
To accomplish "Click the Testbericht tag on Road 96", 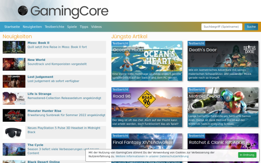I will click(120, 90).
